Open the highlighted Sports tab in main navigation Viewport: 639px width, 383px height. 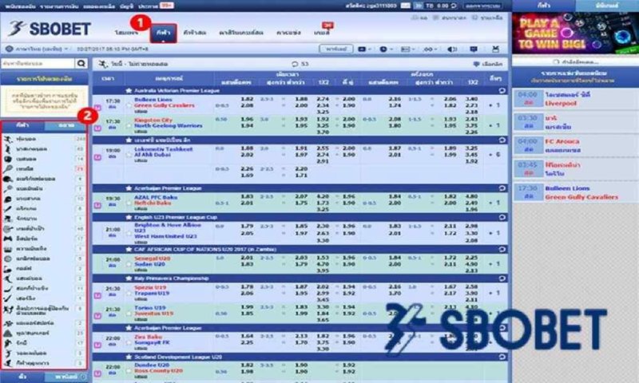click(x=164, y=33)
